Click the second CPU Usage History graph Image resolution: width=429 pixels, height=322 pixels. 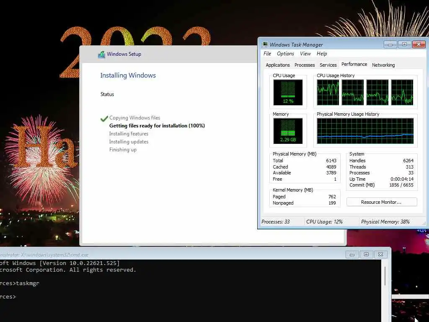[353, 93]
